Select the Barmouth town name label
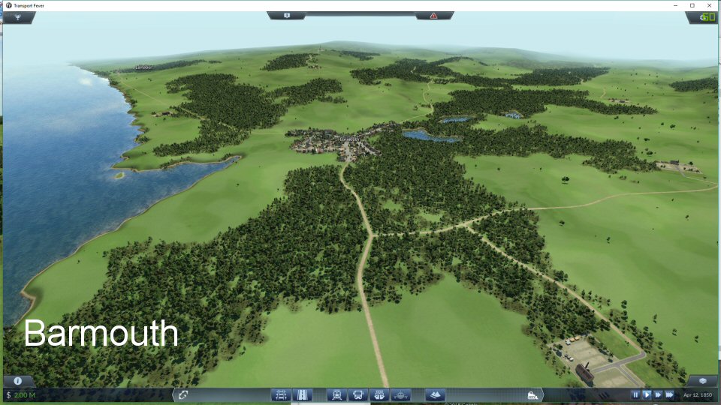The image size is (721, 405). click(x=349, y=139)
